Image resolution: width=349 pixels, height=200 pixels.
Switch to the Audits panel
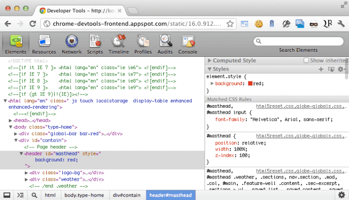pos(165,45)
